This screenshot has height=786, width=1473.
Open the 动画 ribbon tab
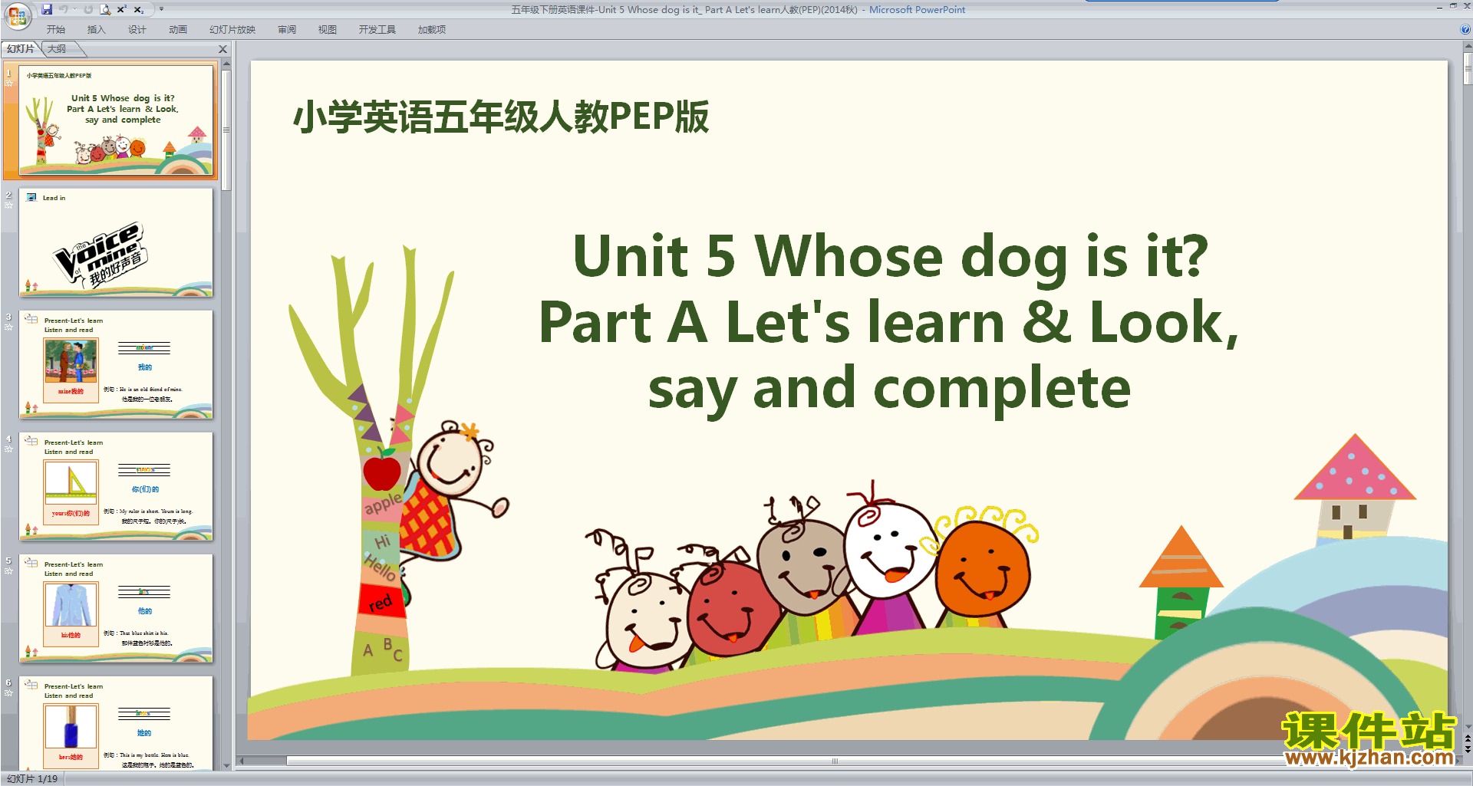coord(178,30)
